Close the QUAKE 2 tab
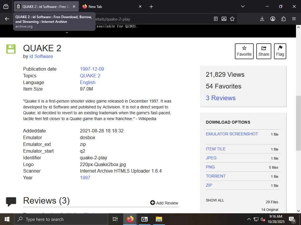 (x=74, y=6)
